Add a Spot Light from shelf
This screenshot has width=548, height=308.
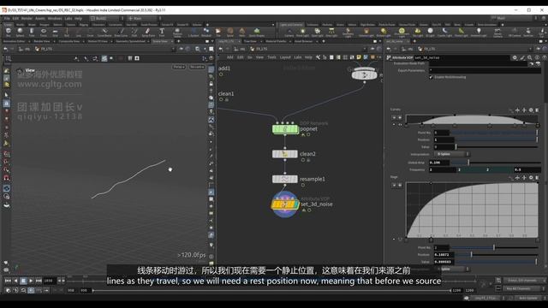coord(318,33)
